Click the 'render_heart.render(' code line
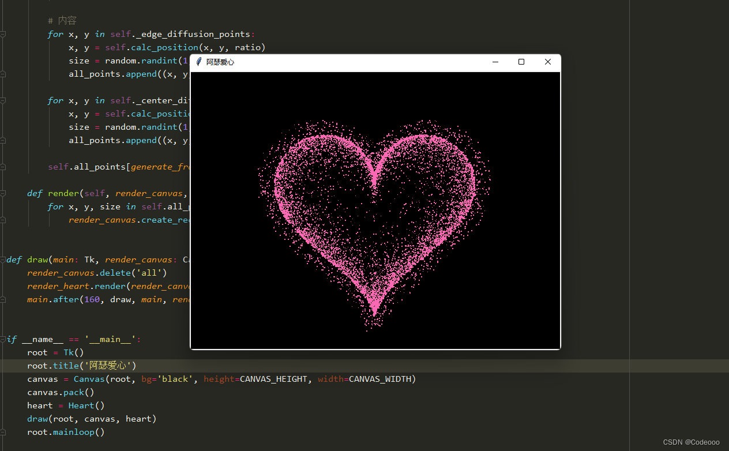The width and height of the screenshot is (729, 451). 108,286
